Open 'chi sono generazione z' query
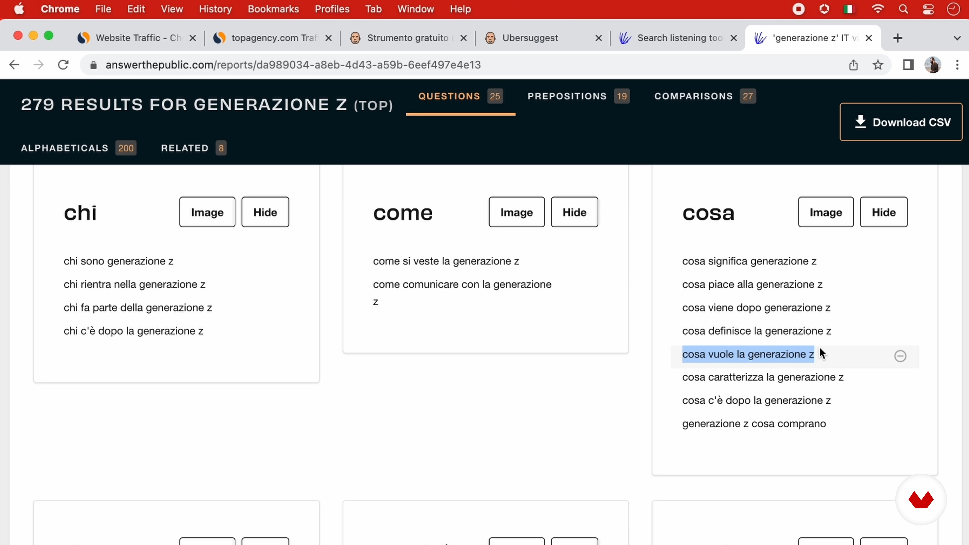Image resolution: width=969 pixels, height=545 pixels. point(119,261)
